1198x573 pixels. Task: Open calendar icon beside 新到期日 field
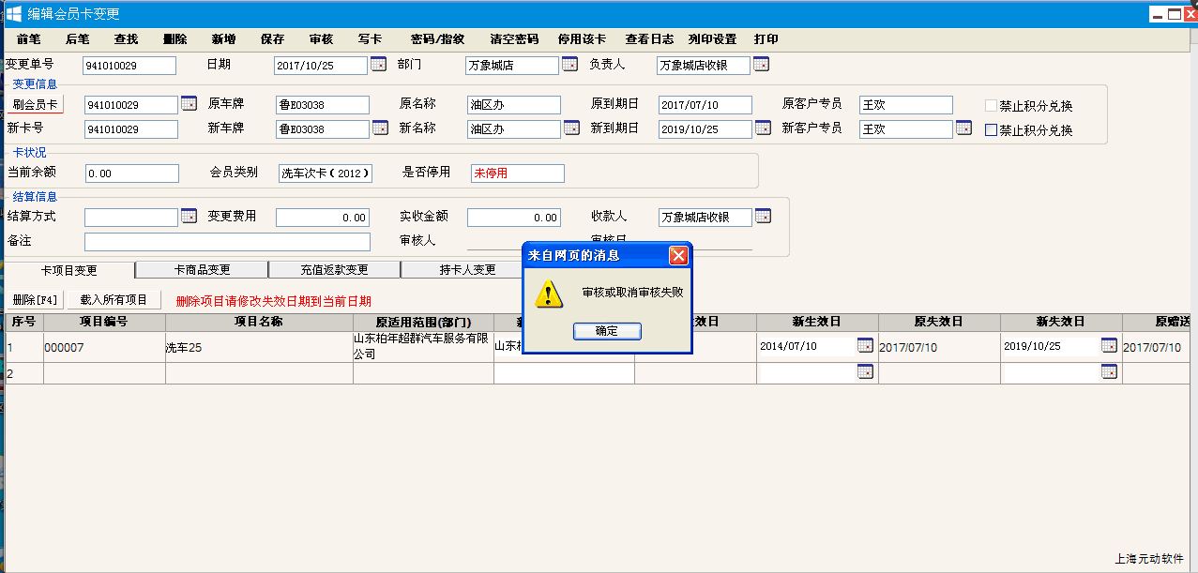(x=763, y=128)
